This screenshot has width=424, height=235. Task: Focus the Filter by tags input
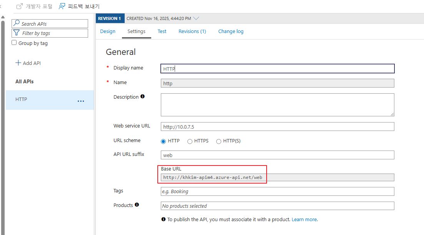coord(50,33)
